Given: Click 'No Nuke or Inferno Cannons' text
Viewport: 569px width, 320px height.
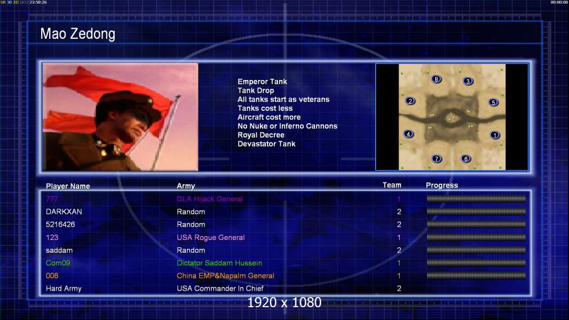Looking at the screenshot, I should [x=287, y=126].
